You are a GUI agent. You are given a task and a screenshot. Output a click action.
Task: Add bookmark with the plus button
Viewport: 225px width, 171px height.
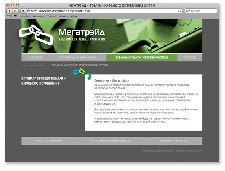23,11
